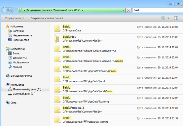Select Домашняя группа in the sidebar

[x=21, y=76]
